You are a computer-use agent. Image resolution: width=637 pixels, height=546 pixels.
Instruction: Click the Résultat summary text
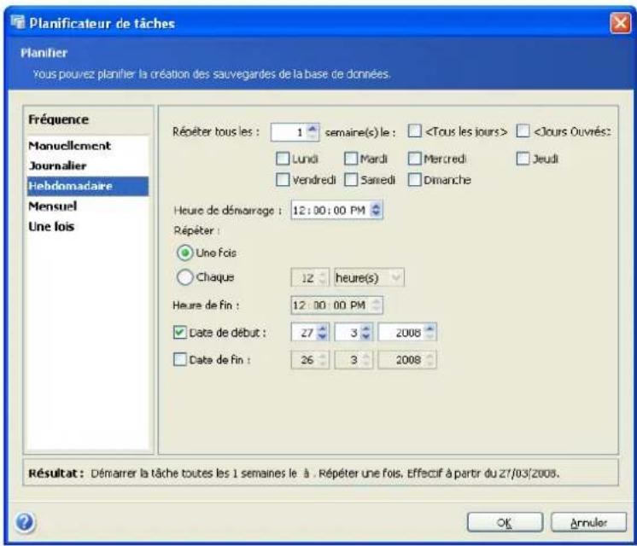(x=294, y=473)
